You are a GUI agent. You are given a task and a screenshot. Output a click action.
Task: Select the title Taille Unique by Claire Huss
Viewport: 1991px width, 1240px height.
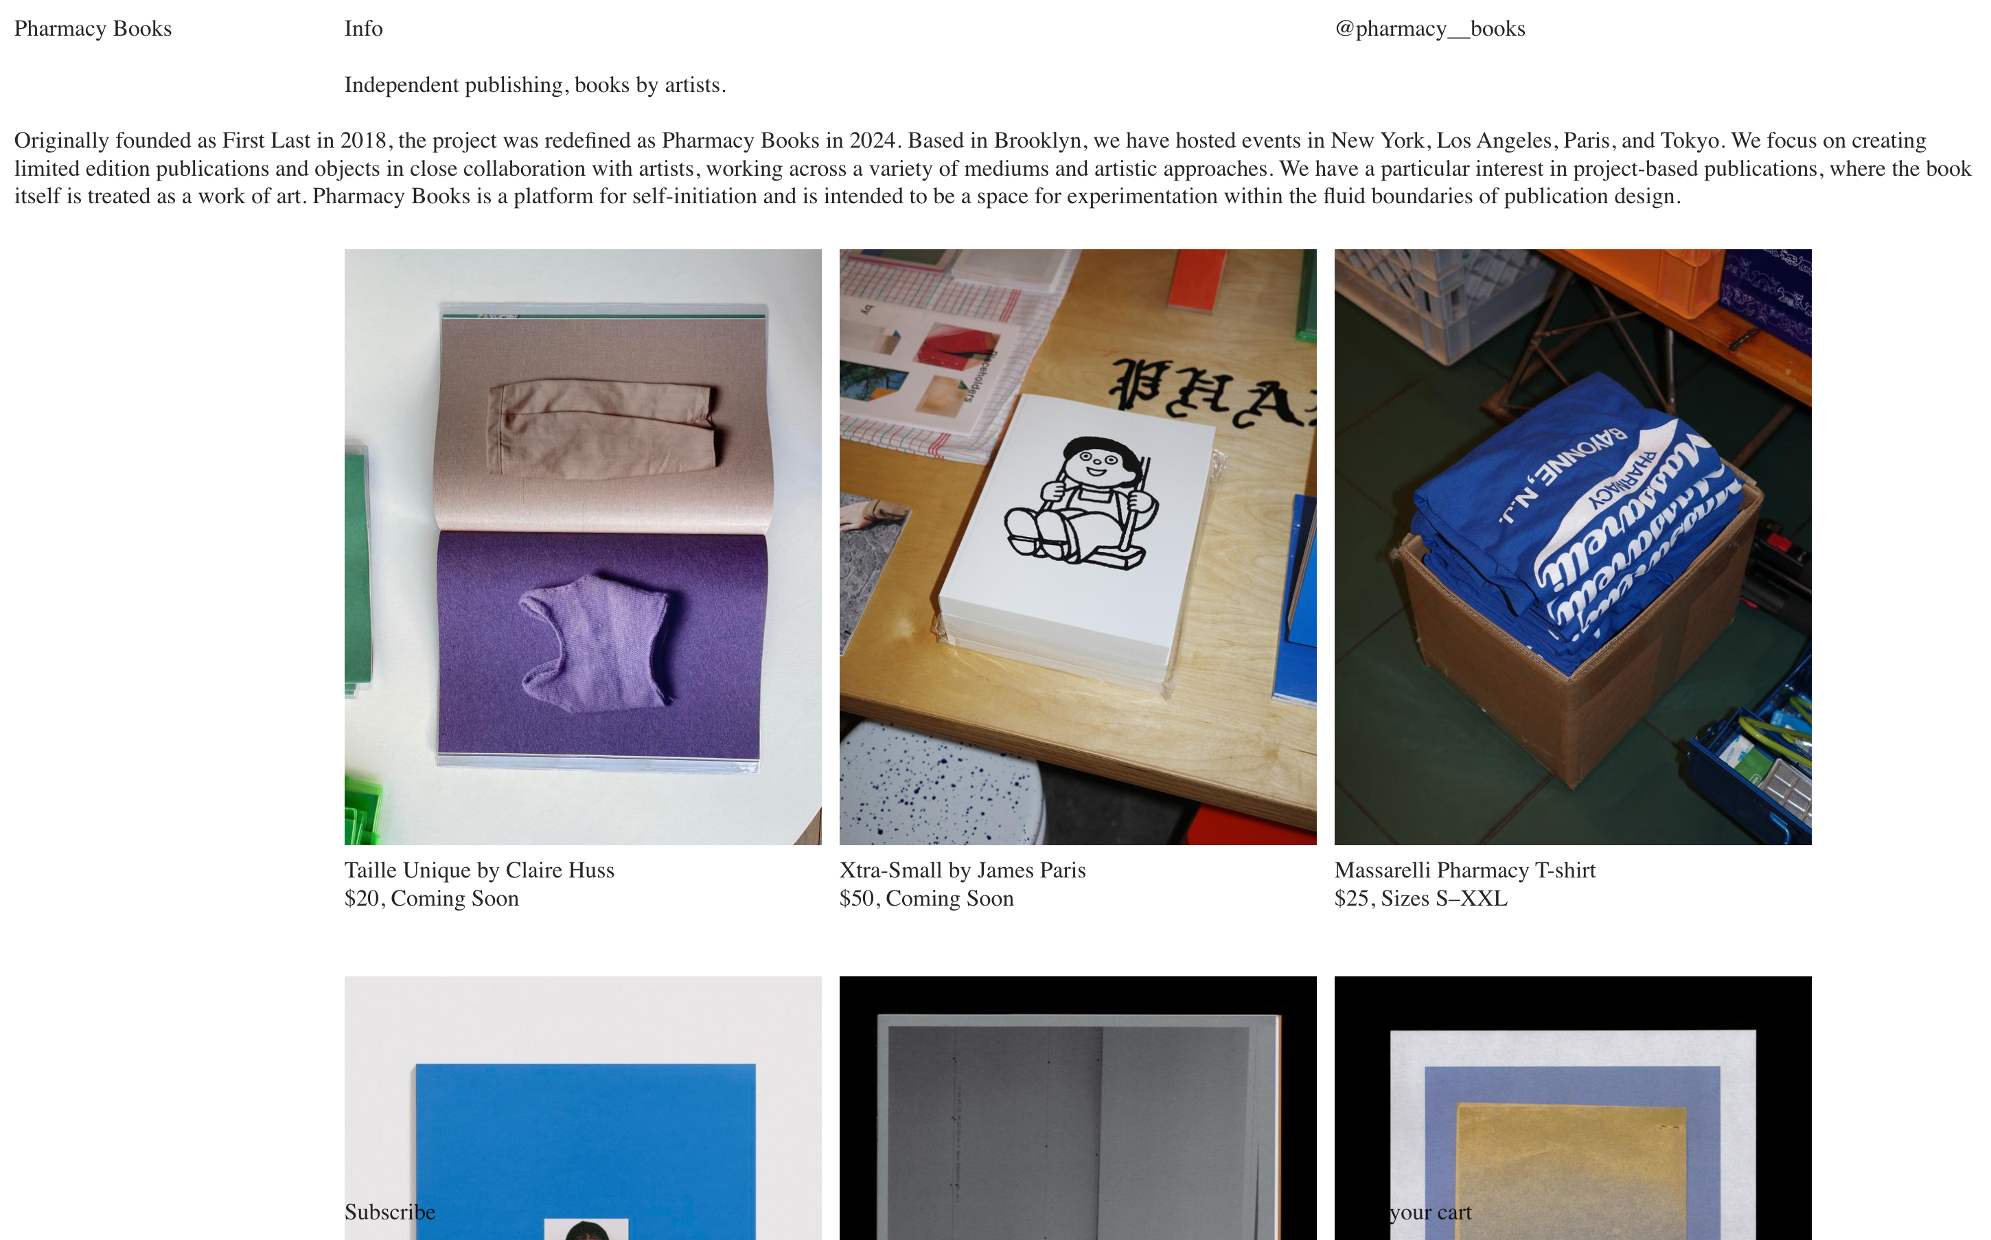(x=479, y=870)
